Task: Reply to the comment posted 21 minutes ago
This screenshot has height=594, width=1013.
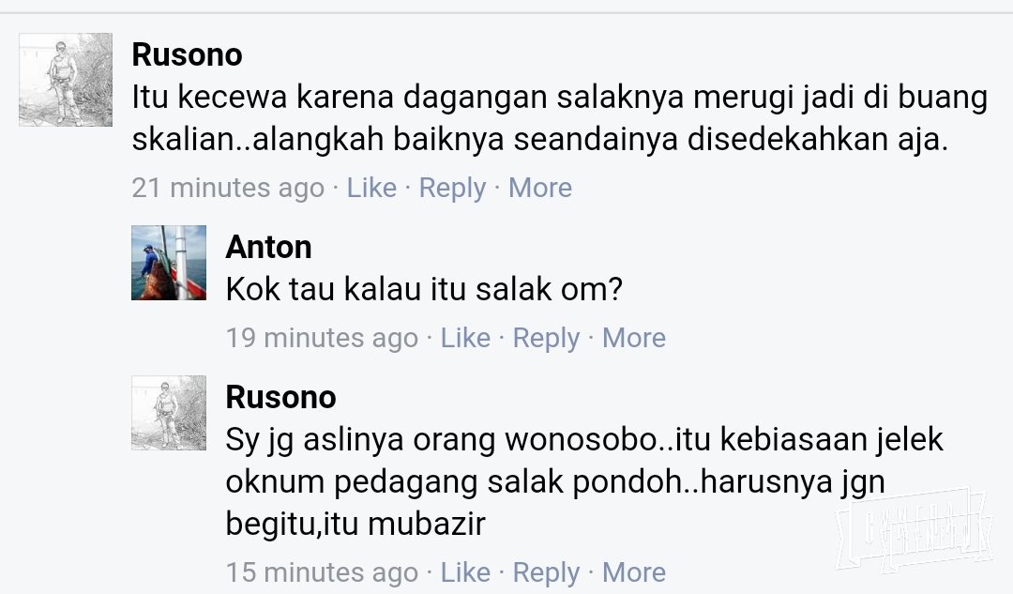Action: click(x=452, y=188)
